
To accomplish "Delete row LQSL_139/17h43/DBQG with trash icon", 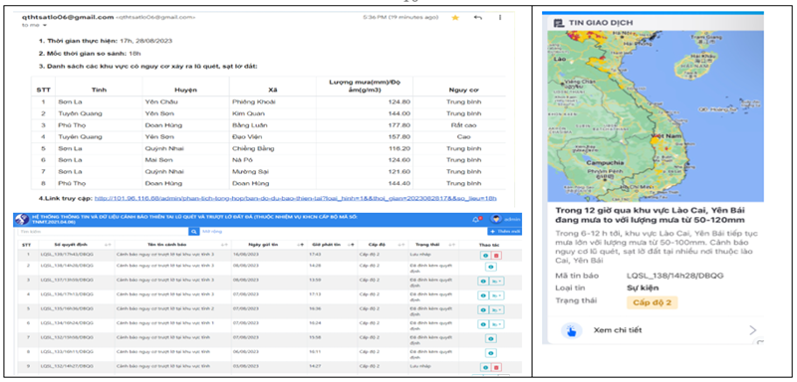I will [496, 255].
